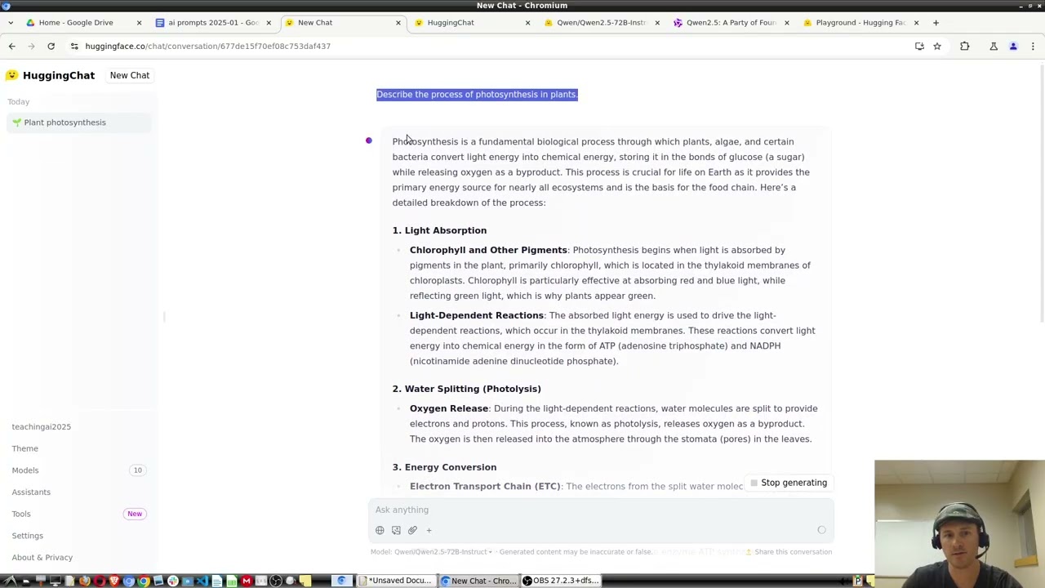Viewport: 1045px width, 588px height.
Task: Click the Chrome labs flask icon
Action: pos(994,47)
